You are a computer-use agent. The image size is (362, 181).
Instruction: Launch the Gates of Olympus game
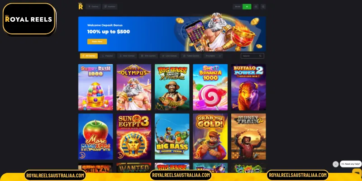[x=134, y=87]
